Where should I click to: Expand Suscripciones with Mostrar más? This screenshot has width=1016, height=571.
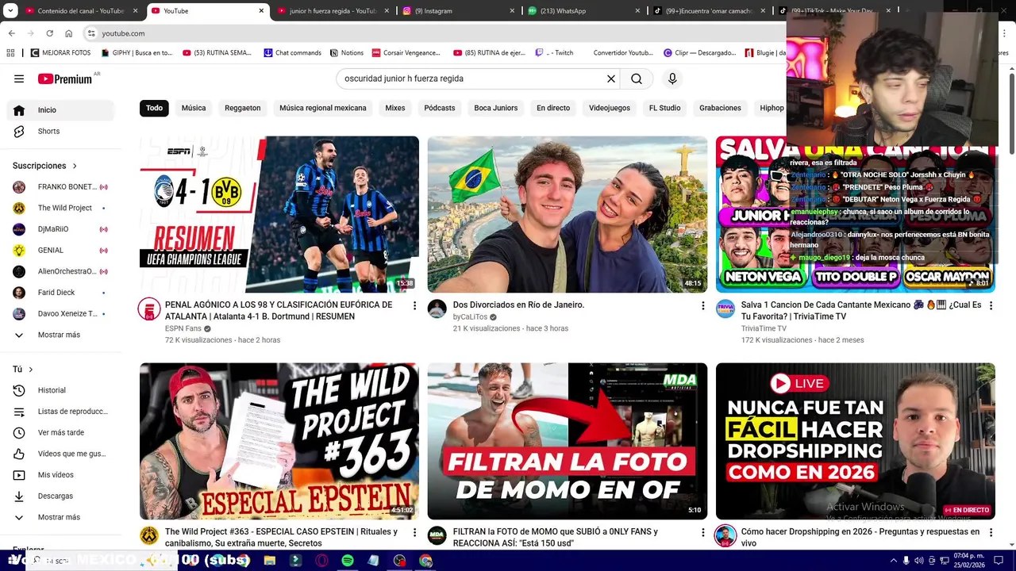[60, 335]
